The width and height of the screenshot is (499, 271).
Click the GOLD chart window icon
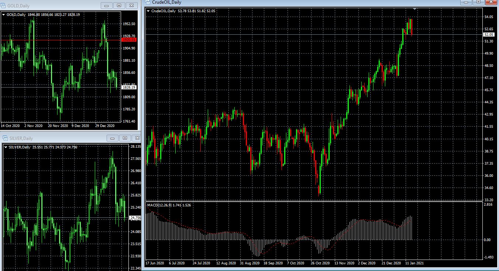click(4, 6)
